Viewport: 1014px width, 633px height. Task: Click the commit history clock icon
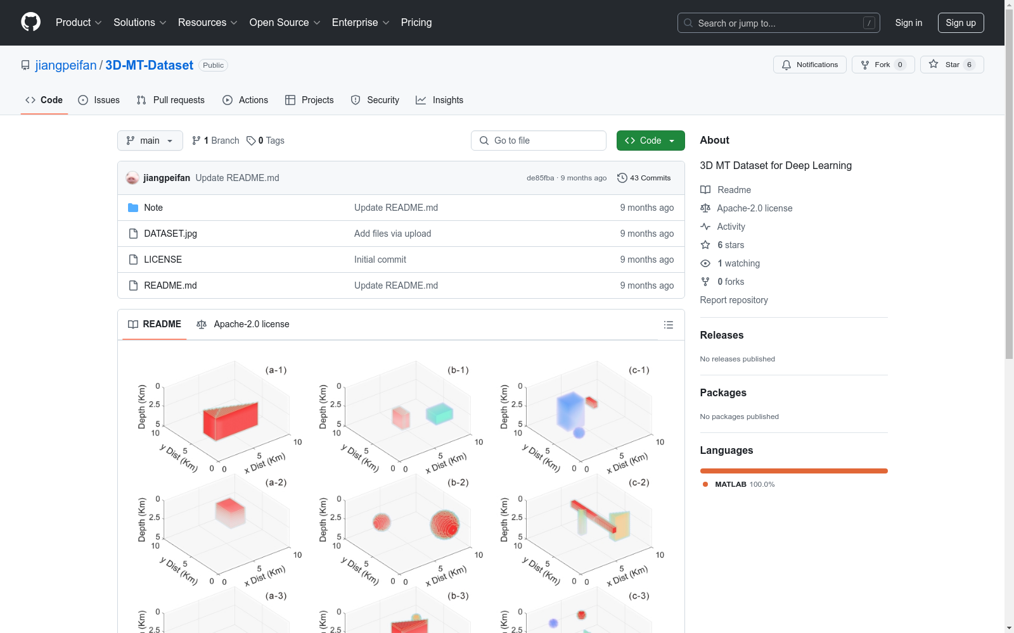pos(622,178)
